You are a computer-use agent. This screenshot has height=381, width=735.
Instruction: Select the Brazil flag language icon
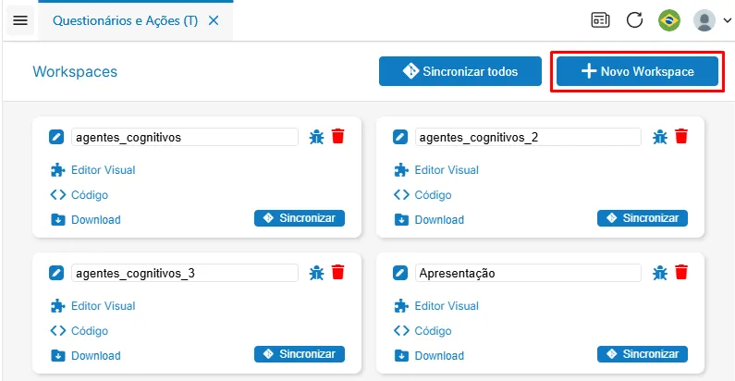pyautogui.click(x=669, y=20)
